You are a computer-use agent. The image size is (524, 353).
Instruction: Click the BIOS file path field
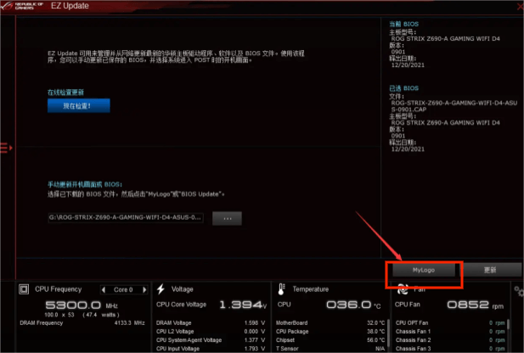(x=126, y=218)
